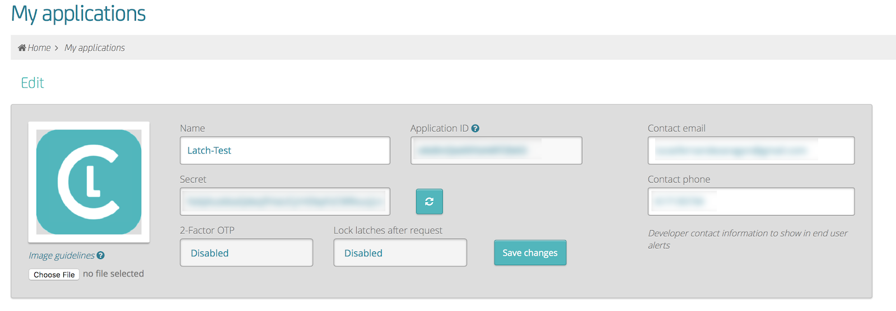The height and width of the screenshot is (311, 896).
Task: Click the Secret text field
Action: [284, 202]
